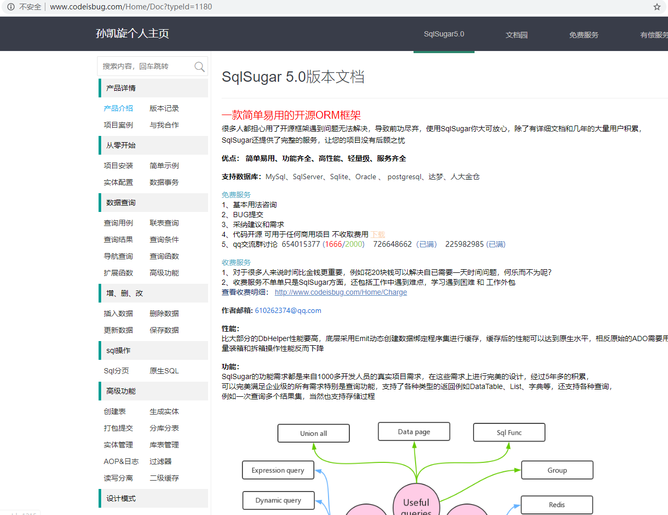Viewport: 668px width, 515px height.
Task: Open the 创建表 advanced feature link
Action: [114, 411]
